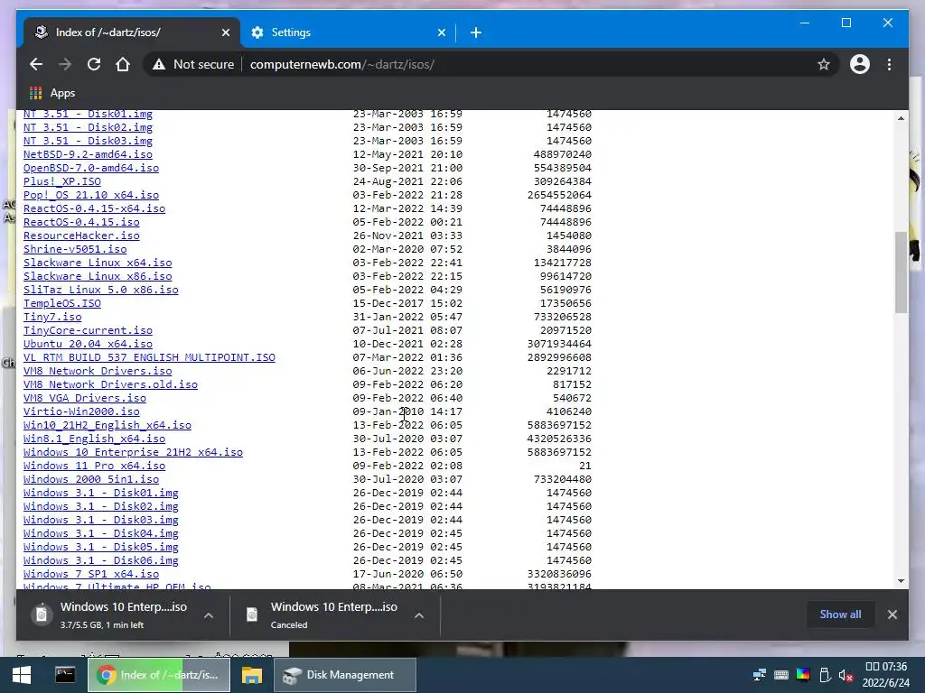Click the Windows 2000 5in1.iso link
925x693 pixels.
coord(91,480)
